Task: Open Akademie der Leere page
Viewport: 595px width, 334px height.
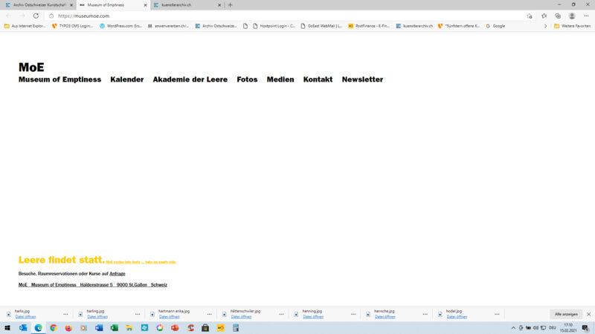Action: click(x=190, y=79)
